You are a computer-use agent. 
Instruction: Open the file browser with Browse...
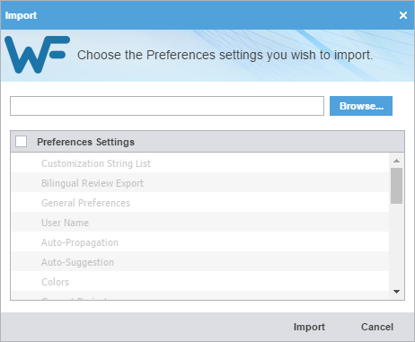click(361, 106)
